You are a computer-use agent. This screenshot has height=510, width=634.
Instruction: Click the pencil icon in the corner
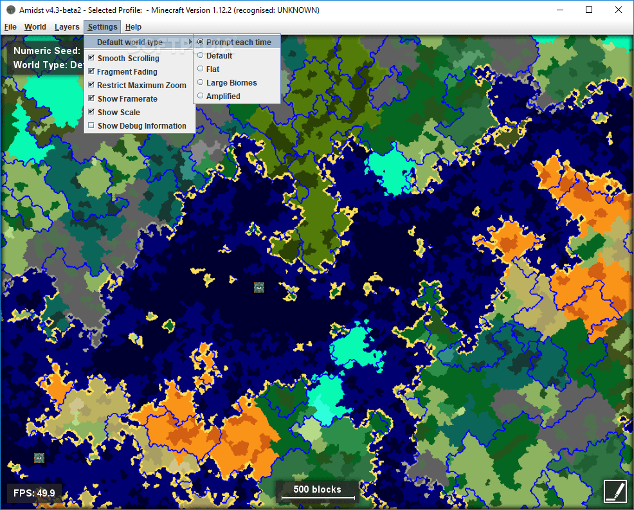pos(615,491)
